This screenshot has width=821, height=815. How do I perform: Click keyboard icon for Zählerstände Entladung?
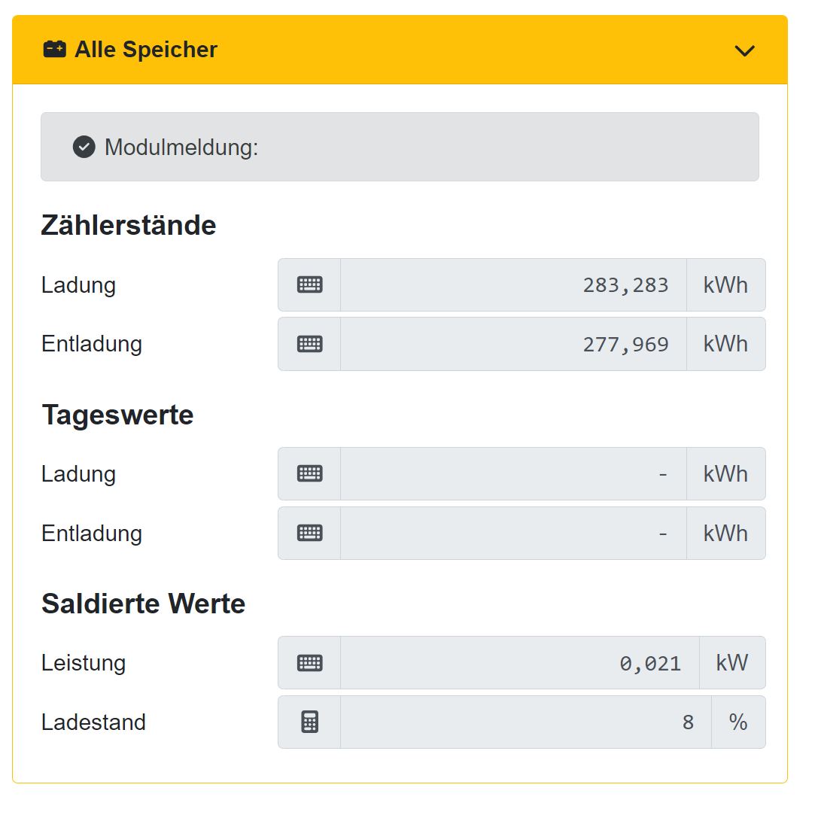coord(309,344)
